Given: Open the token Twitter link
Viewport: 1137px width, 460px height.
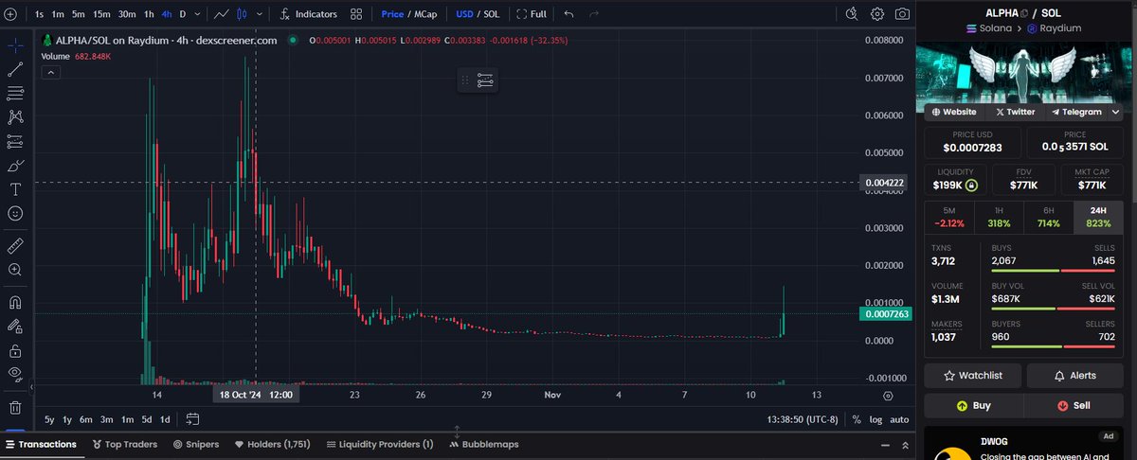Looking at the screenshot, I should [1015, 112].
